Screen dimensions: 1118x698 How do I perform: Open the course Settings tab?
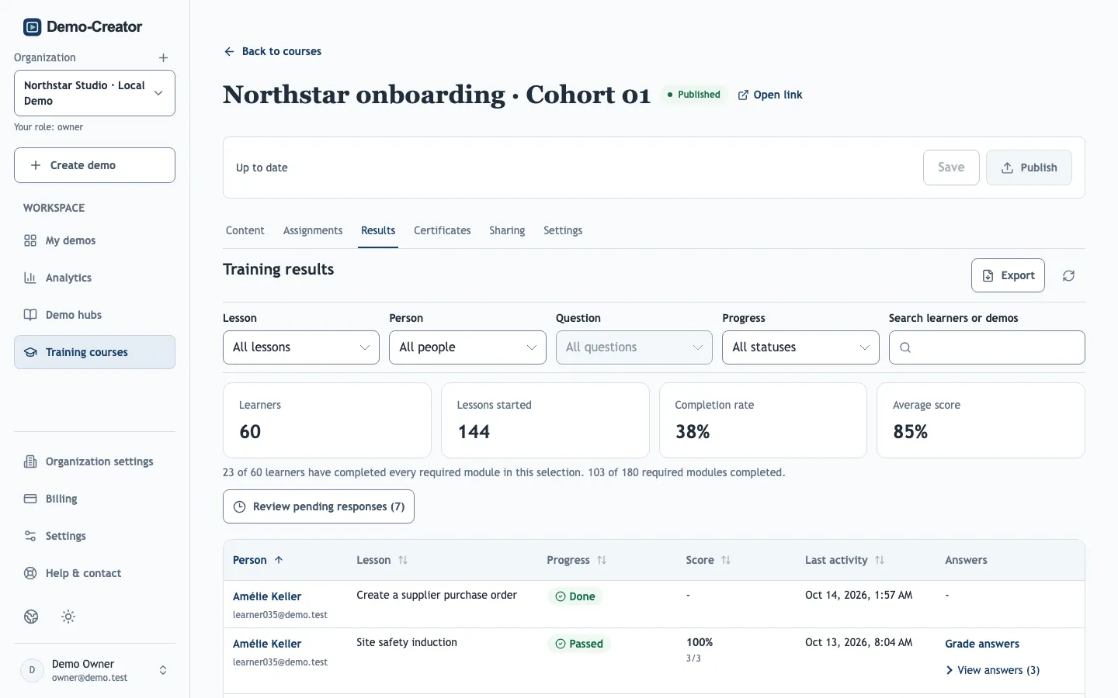pos(563,230)
